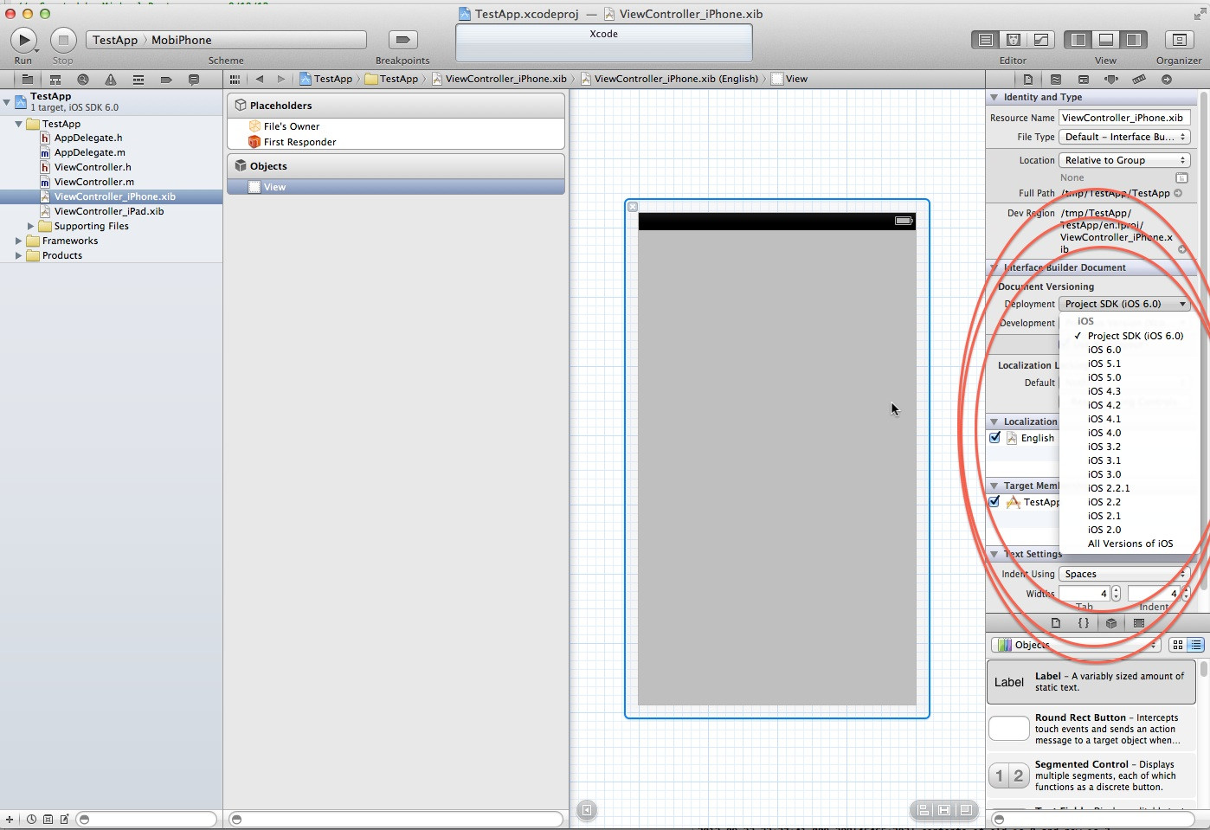1210x830 pixels.
Task: Collapse the TestApp project root
Action: 7,101
